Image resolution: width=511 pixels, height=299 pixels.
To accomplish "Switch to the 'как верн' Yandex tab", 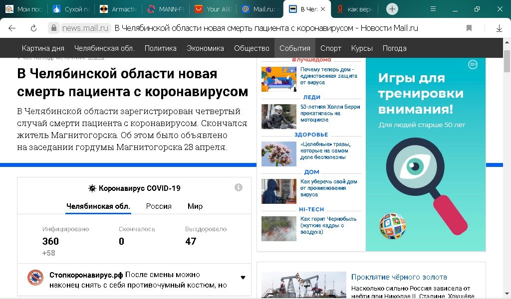I will point(355,9).
